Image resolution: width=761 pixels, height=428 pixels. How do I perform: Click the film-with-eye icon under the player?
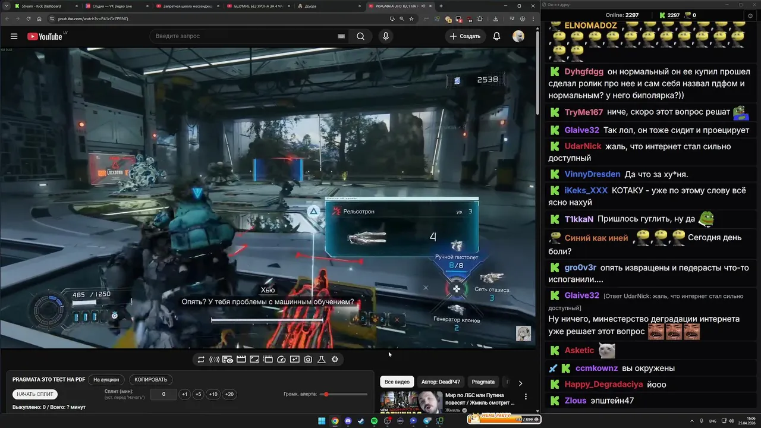click(228, 360)
